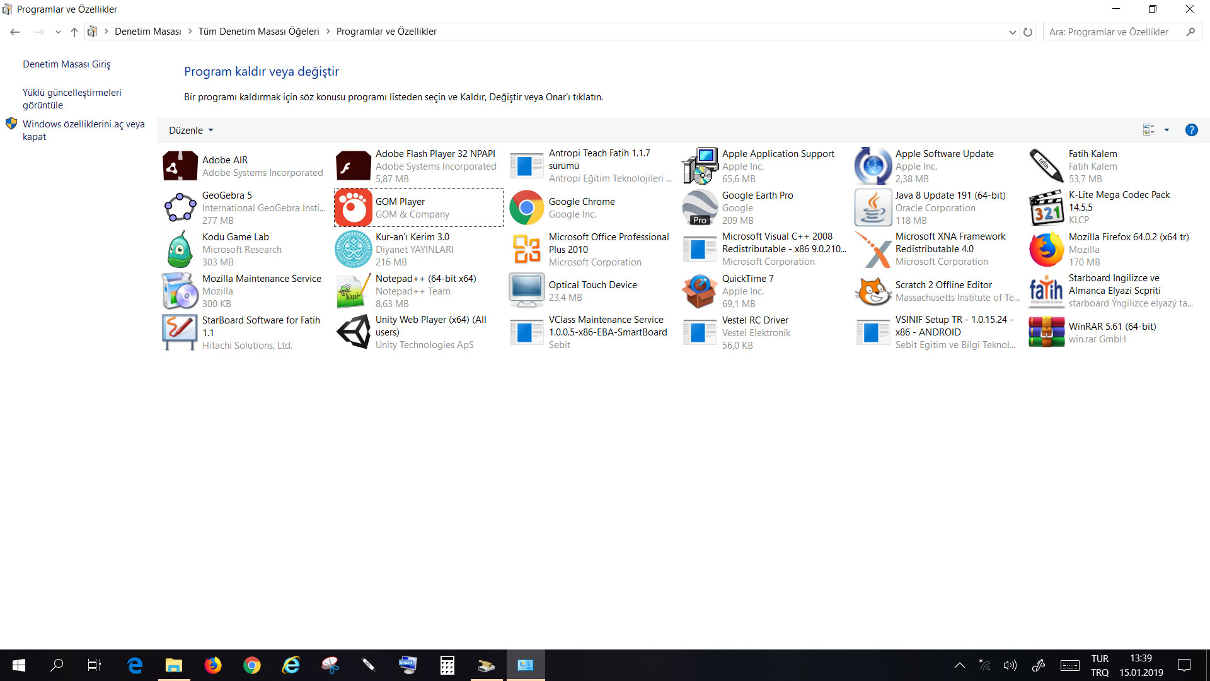
Task: Open the Windows Start menu
Action: coord(19,665)
